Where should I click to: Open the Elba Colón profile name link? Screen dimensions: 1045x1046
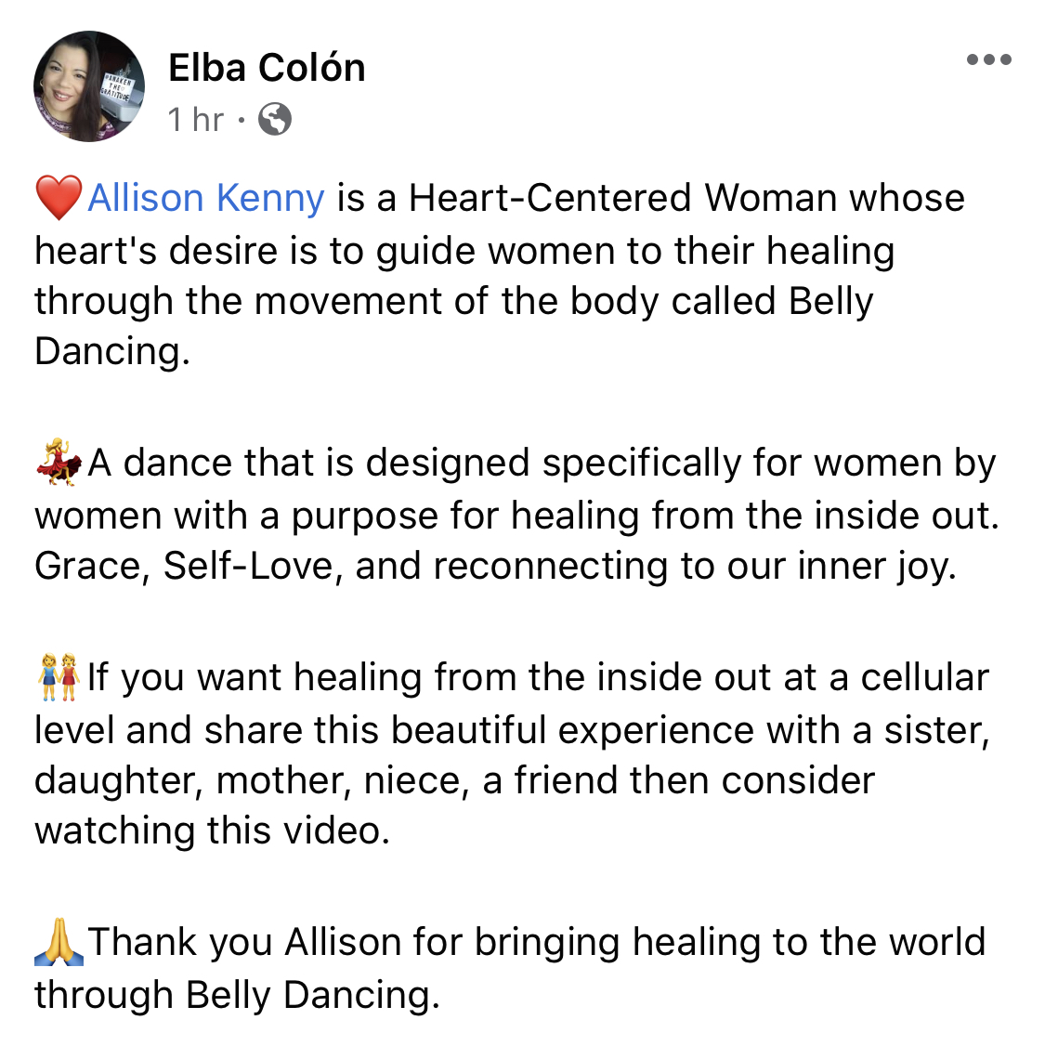click(267, 68)
